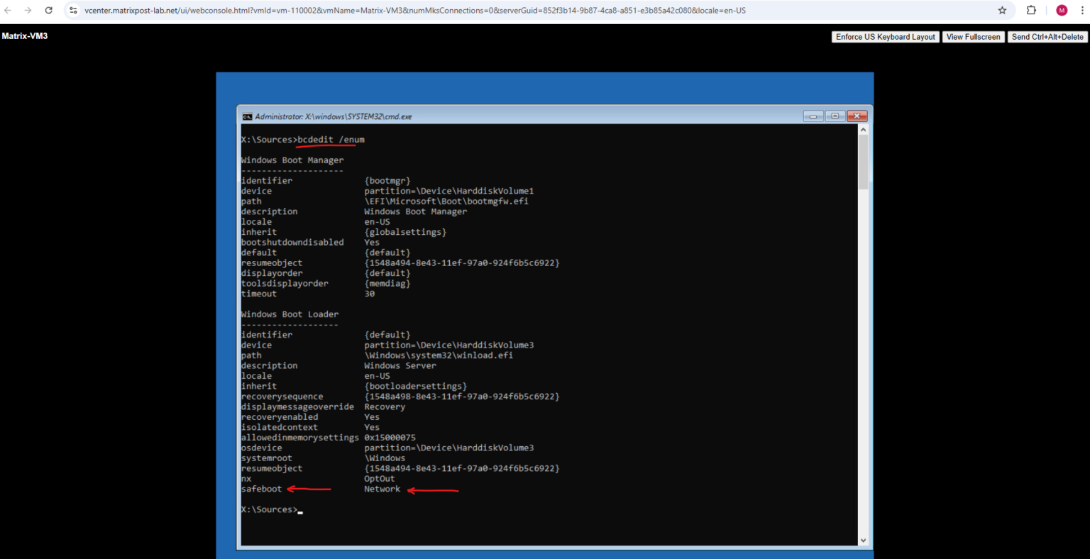
Task: Click the Matrix-VM3 label
Action: (x=23, y=35)
